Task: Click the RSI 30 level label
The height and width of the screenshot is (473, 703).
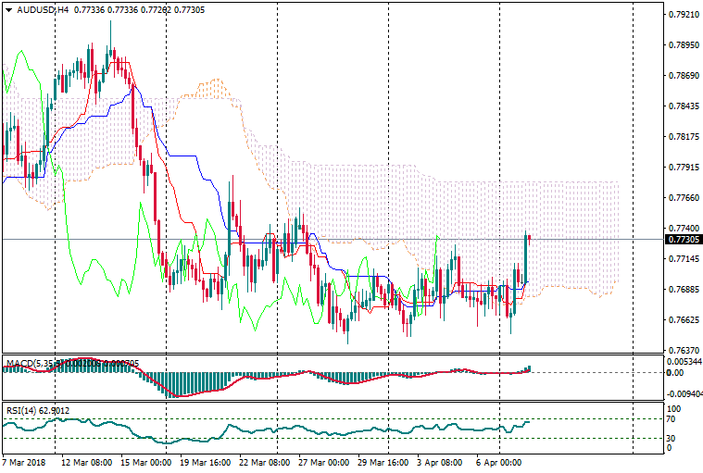Action: (673, 438)
